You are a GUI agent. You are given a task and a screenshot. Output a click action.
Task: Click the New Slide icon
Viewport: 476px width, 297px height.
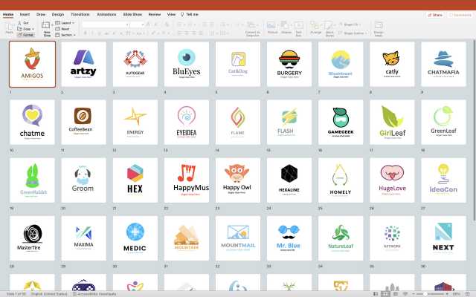pyautogui.click(x=46, y=25)
